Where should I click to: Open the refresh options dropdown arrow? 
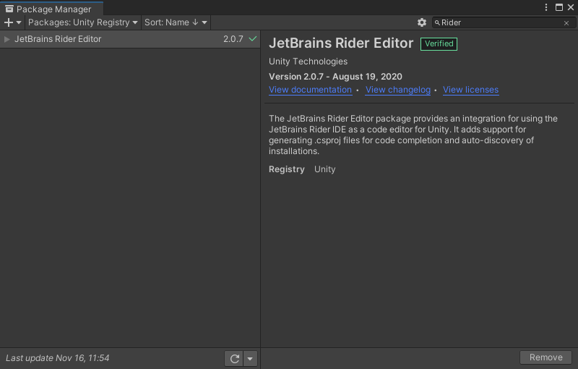pos(250,358)
